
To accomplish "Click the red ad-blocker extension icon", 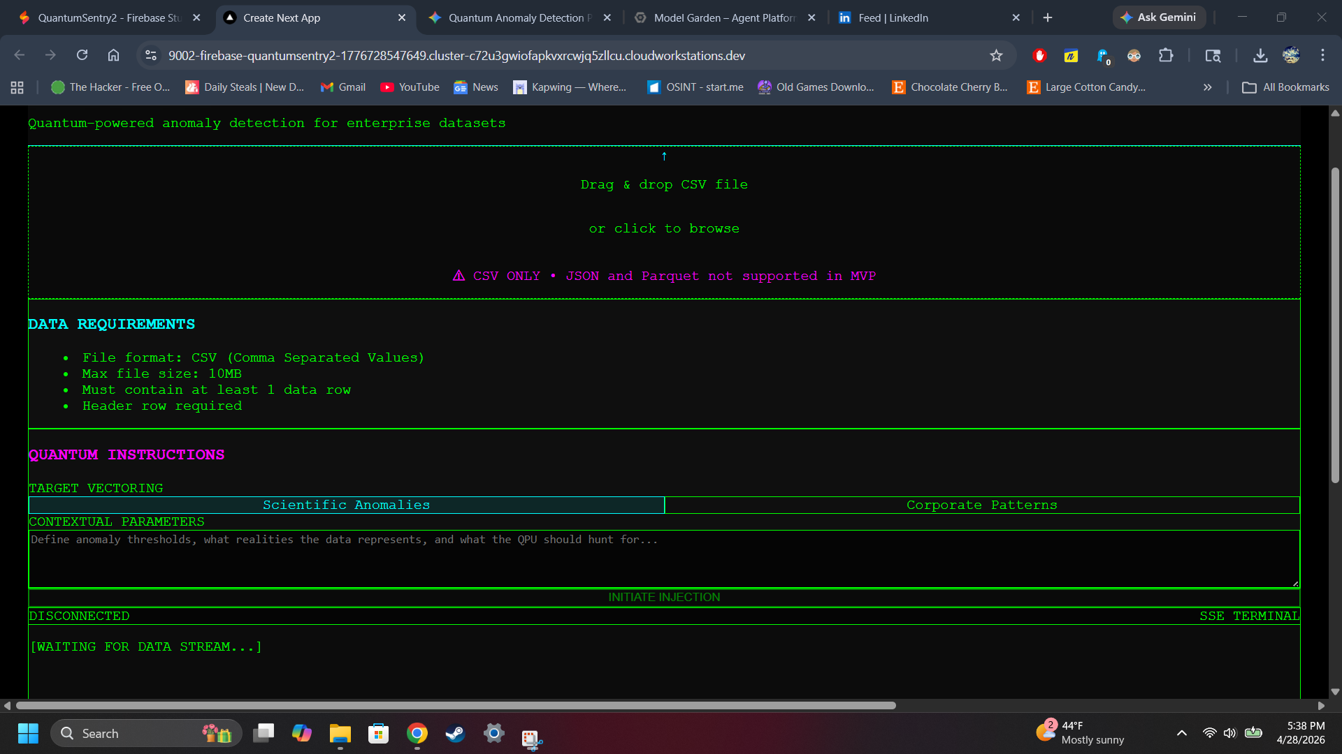I will point(1039,55).
